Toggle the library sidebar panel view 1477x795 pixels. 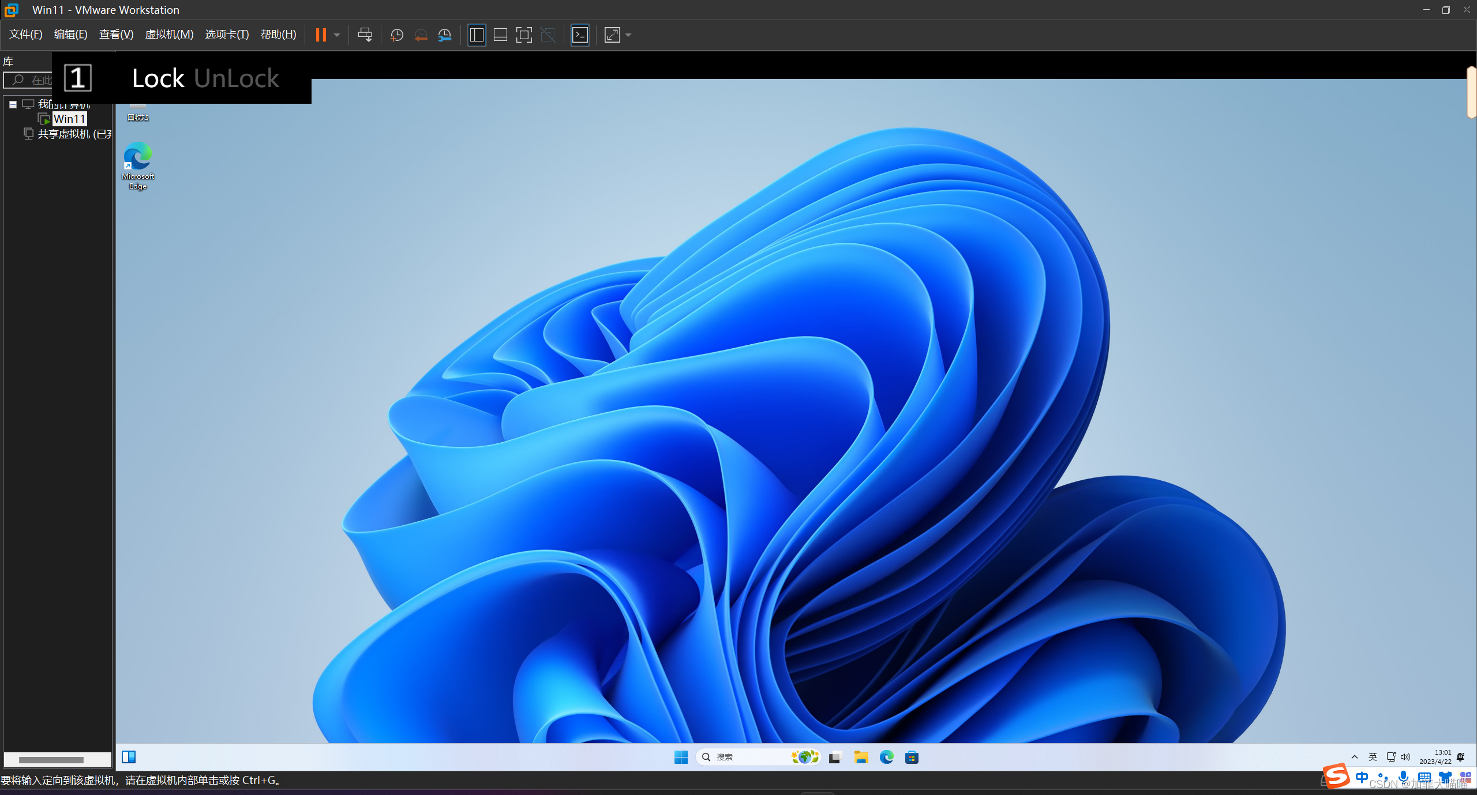[477, 35]
